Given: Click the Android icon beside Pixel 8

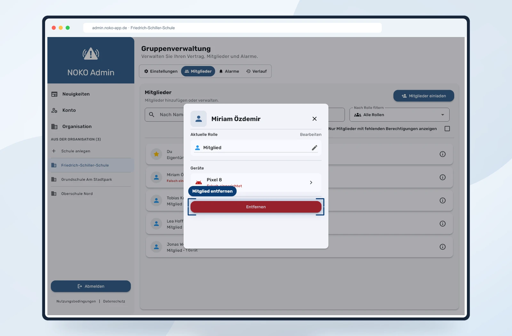Looking at the screenshot, I should [x=199, y=182].
